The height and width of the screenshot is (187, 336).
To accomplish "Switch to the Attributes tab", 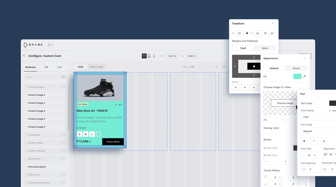I will [30, 67].
